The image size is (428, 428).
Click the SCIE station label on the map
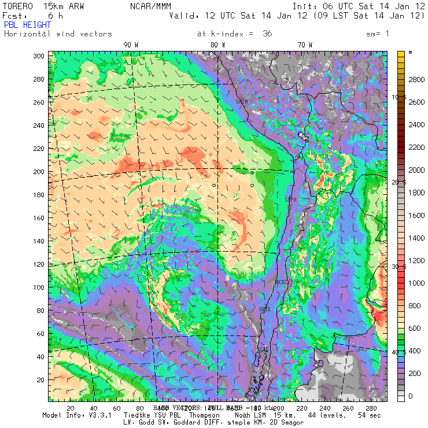265,309
